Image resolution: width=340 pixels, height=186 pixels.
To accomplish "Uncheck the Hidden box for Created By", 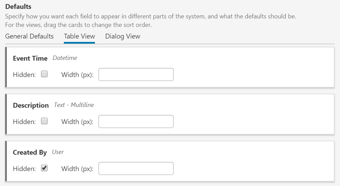I will coord(44,168).
